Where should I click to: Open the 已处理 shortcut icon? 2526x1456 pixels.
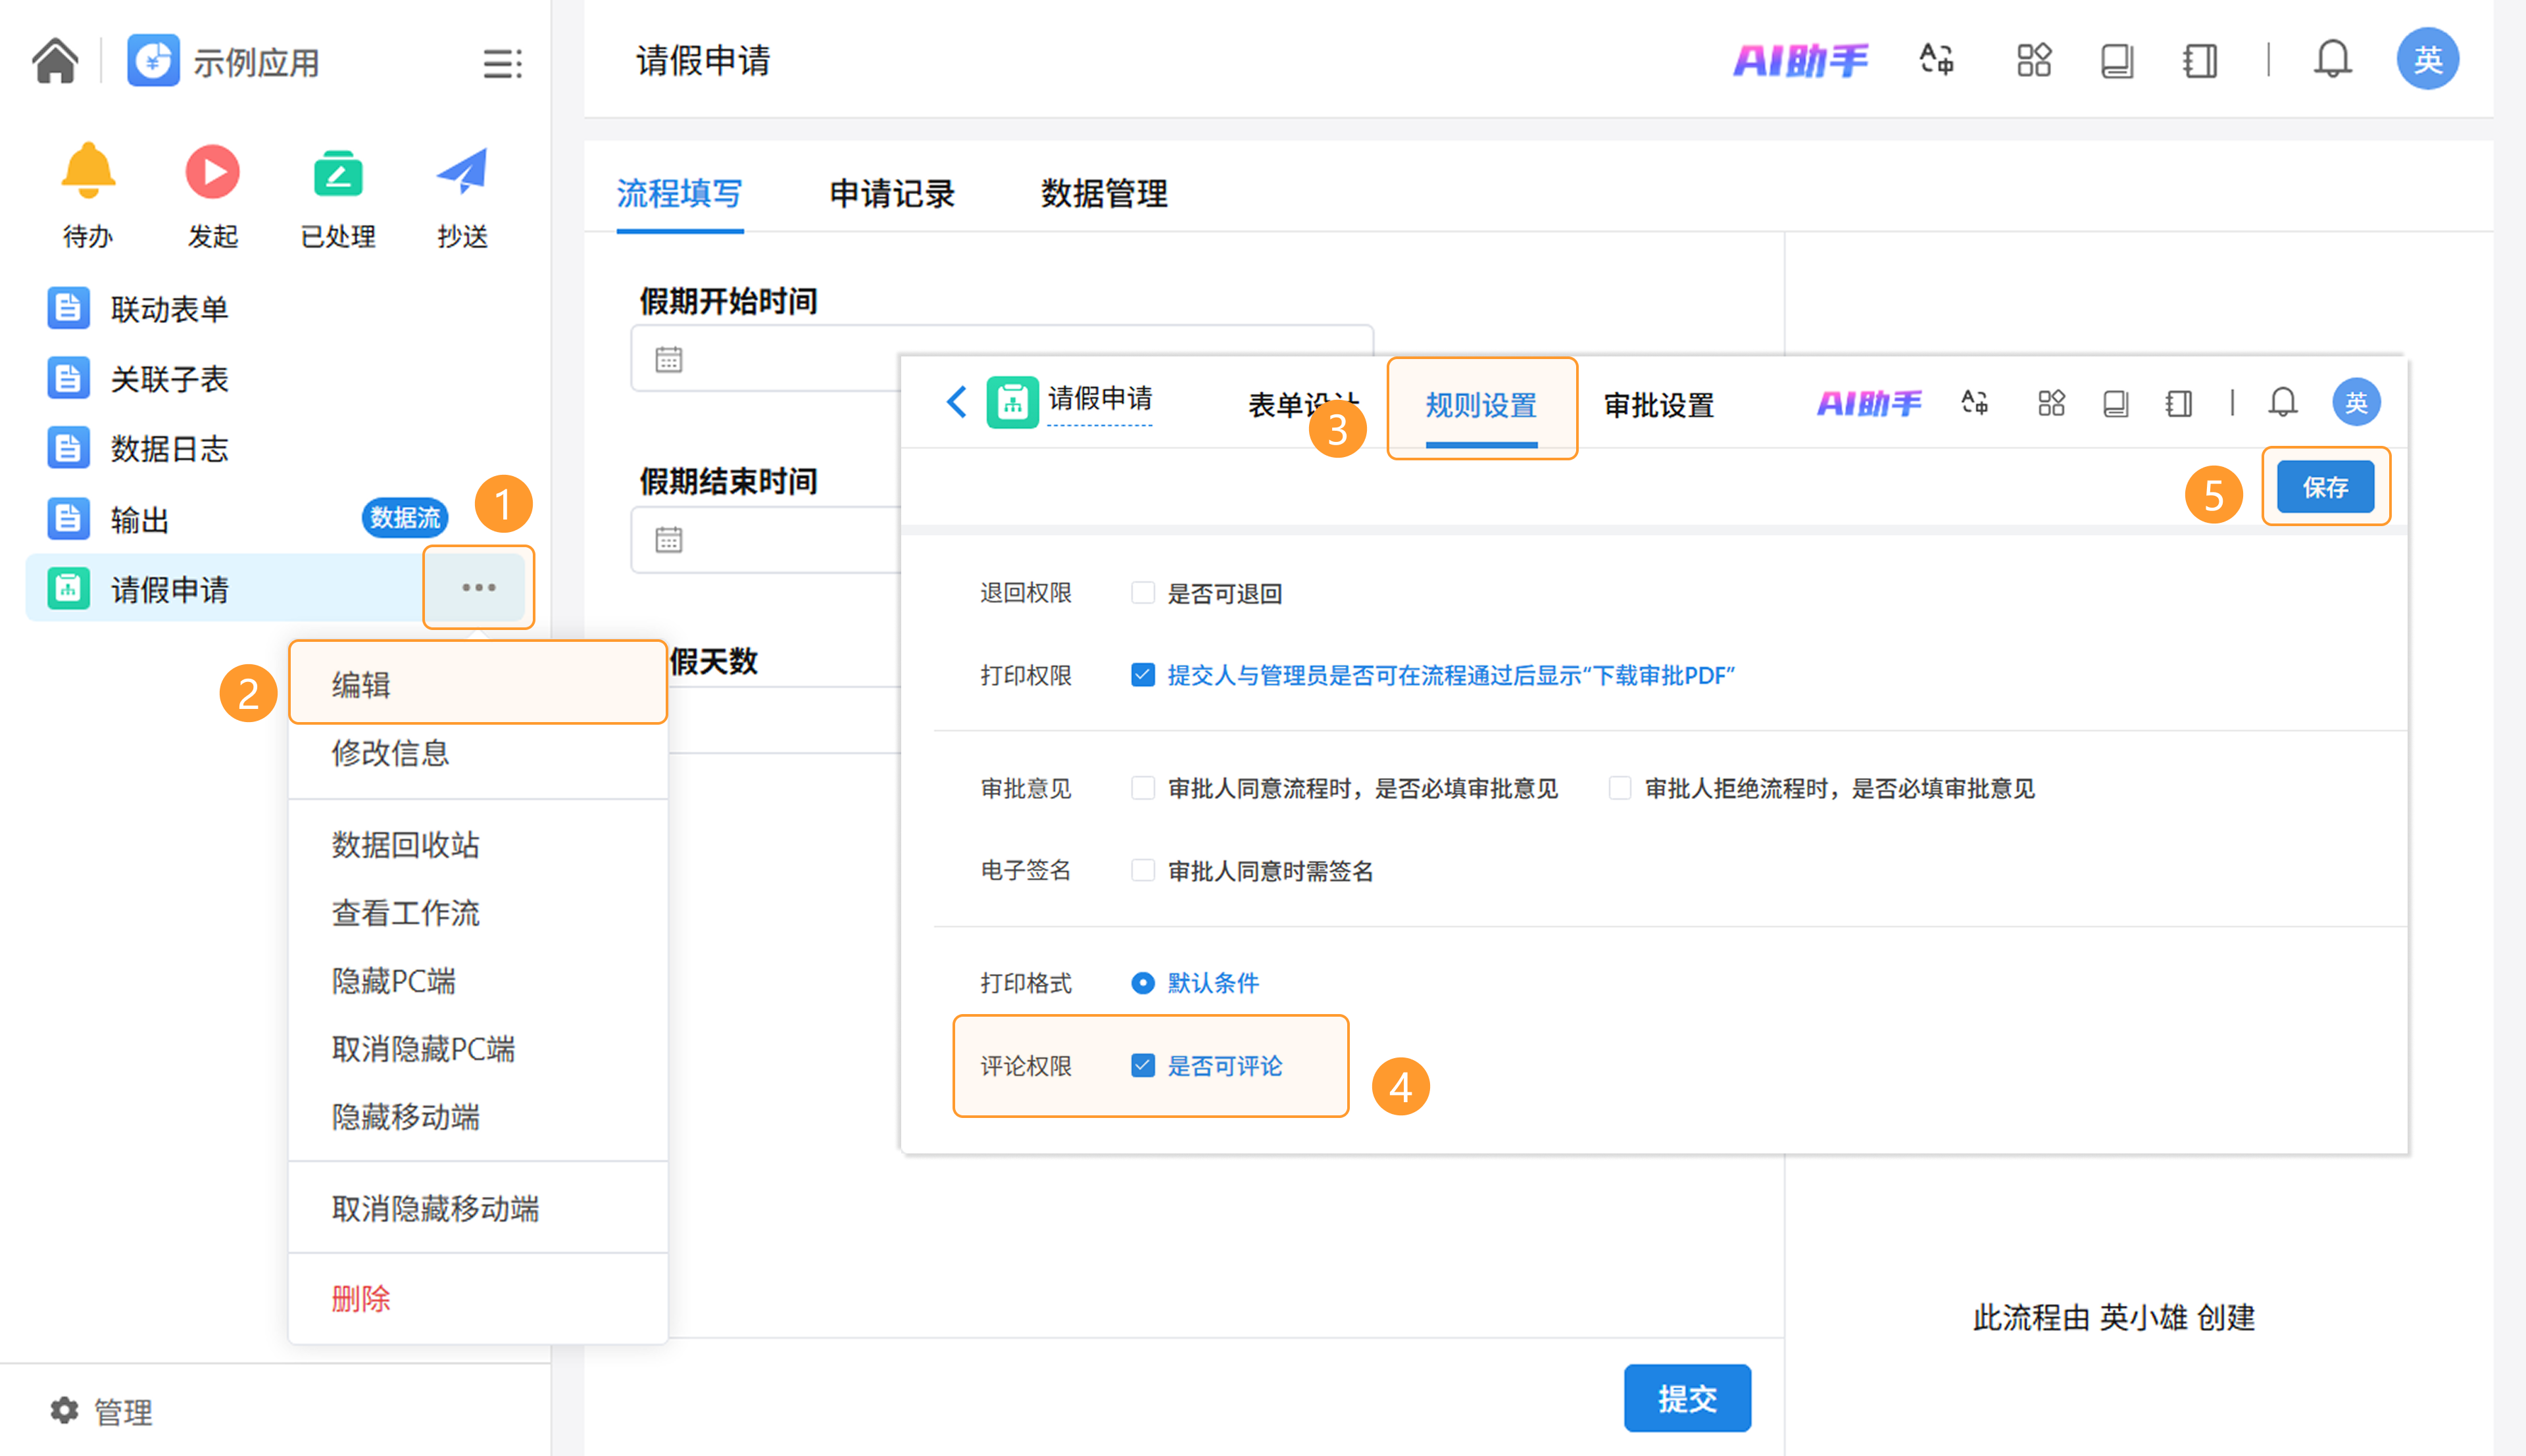[x=337, y=174]
